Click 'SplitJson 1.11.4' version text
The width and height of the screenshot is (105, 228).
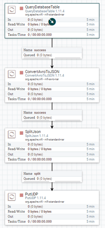point(36,136)
